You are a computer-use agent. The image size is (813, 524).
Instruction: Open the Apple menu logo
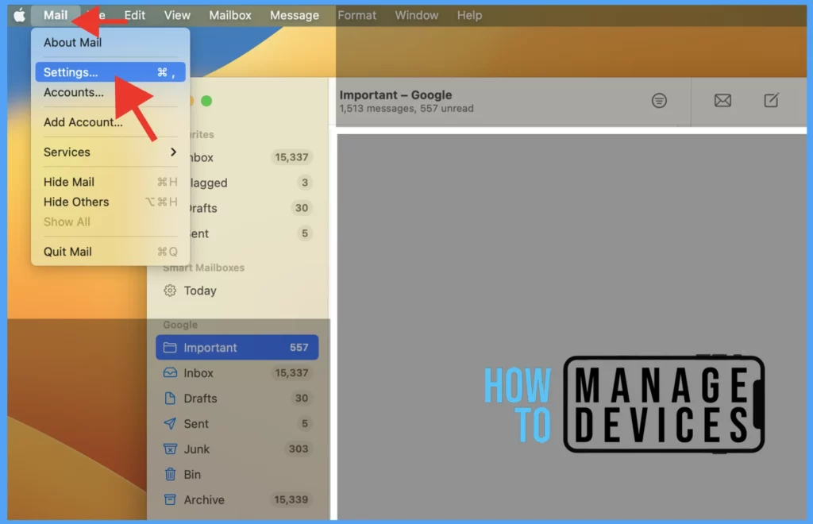19,16
